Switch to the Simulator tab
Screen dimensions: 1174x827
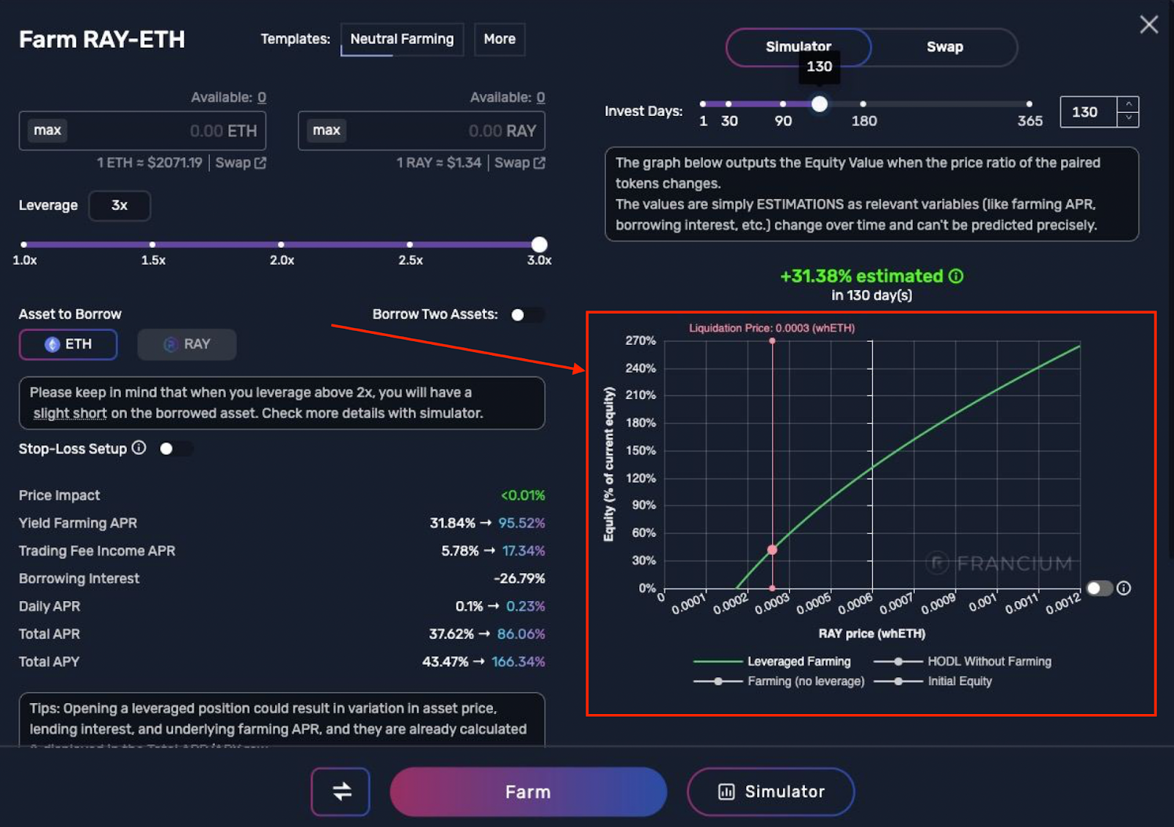[798, 47]
